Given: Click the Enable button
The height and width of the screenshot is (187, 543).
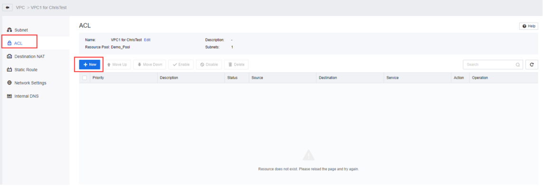Looking at the screenshot, I should [181, 65].
